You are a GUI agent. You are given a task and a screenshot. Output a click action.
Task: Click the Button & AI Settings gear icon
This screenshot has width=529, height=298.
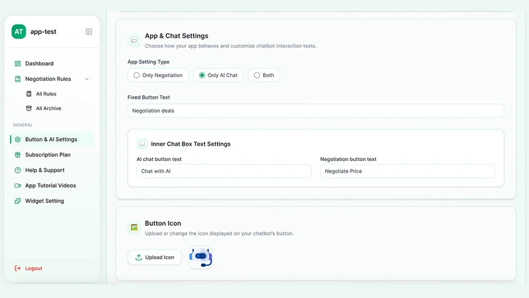(18, 140)
